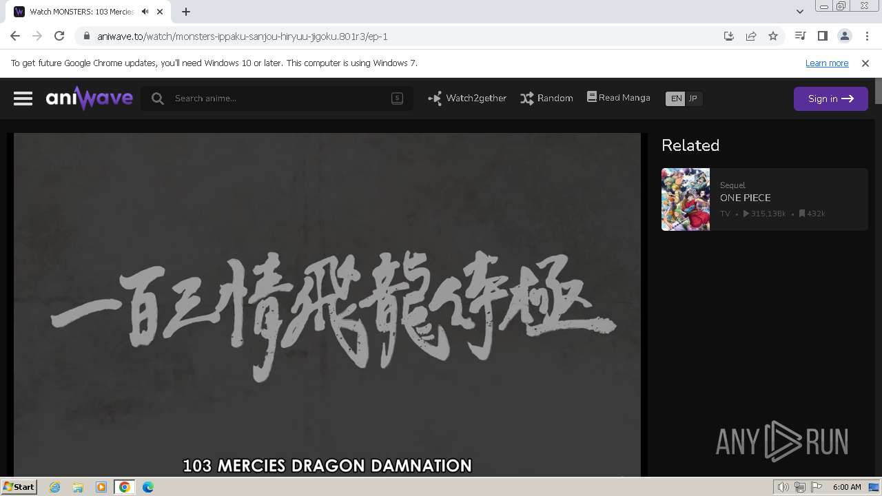Expand the tab search dropdown arrow

[799, 12]
